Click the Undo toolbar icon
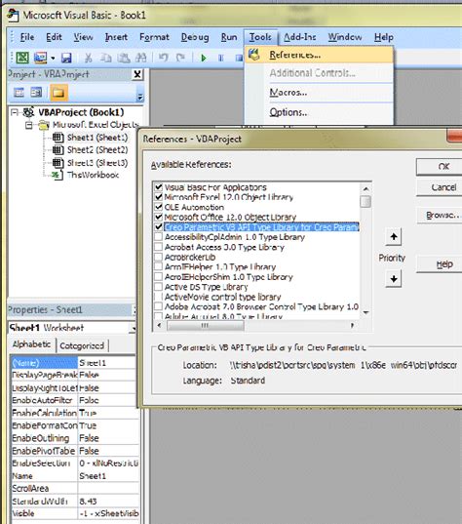Viewport: 462px width, 524px height. (163, 58)
